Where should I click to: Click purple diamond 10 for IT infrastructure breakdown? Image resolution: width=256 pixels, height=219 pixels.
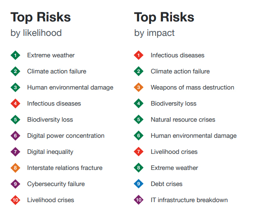[139, 200]
